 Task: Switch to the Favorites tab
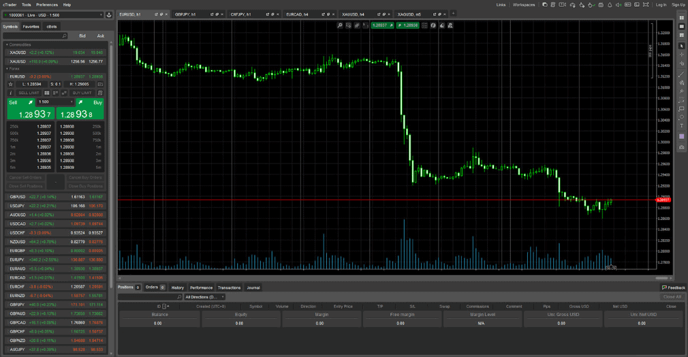pos(31,27)
